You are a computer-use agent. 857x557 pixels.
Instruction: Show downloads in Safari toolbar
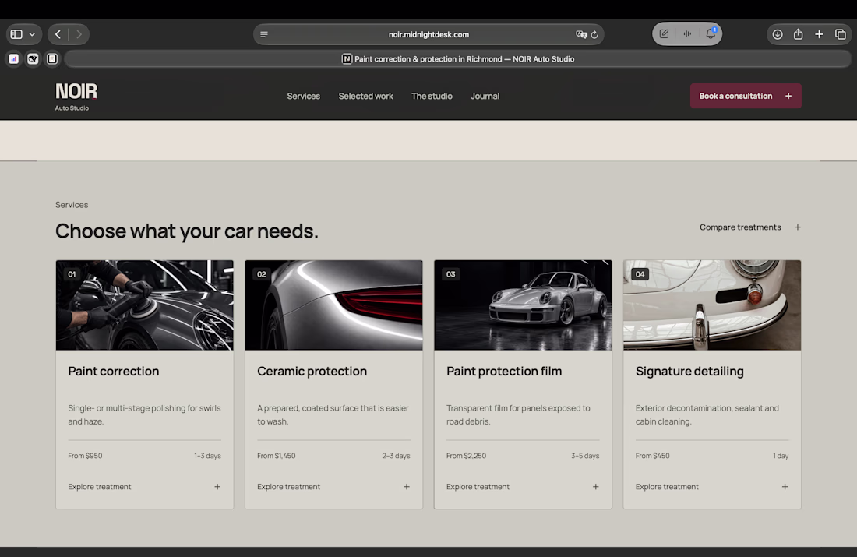click(x=778, y=34)
